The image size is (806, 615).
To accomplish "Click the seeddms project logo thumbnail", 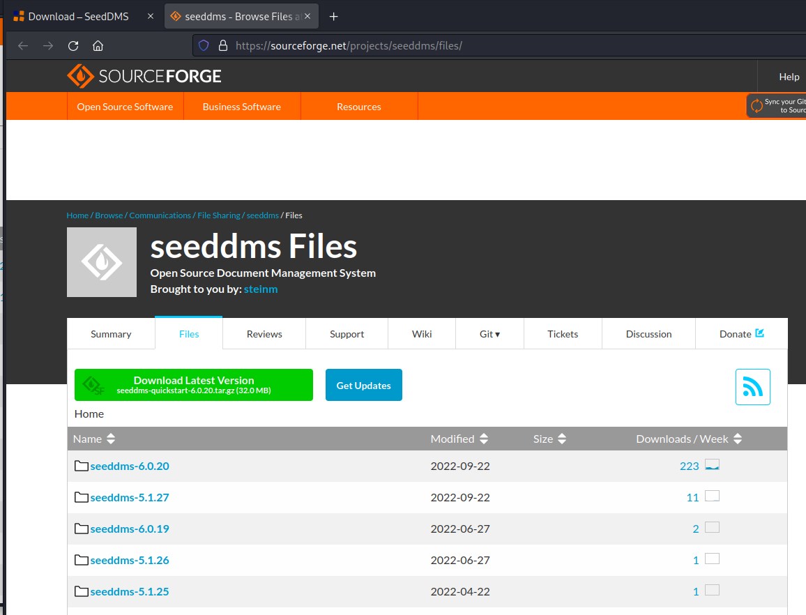I will pyautogui.click(x=102, y=262).
